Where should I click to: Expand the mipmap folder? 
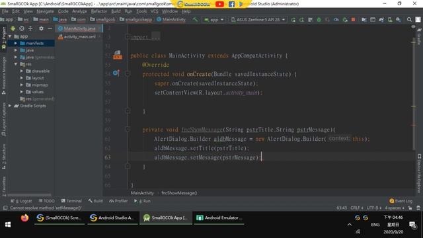(22, 85)
